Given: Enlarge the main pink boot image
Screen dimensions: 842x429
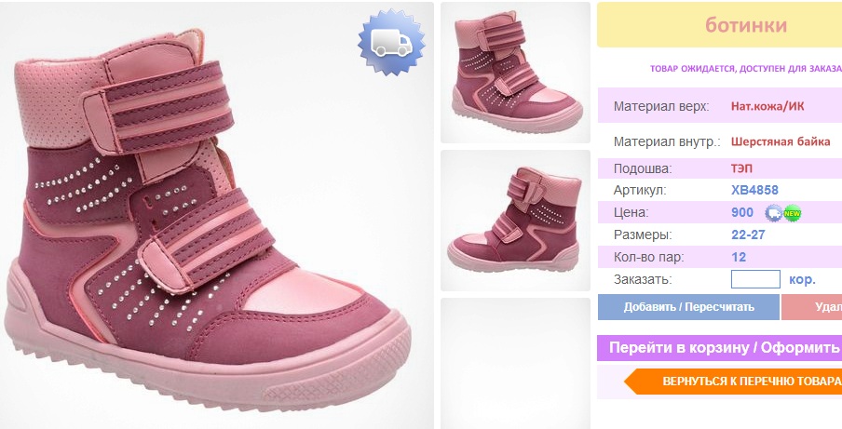Looking at the screenshot, I should click(217, 216).
